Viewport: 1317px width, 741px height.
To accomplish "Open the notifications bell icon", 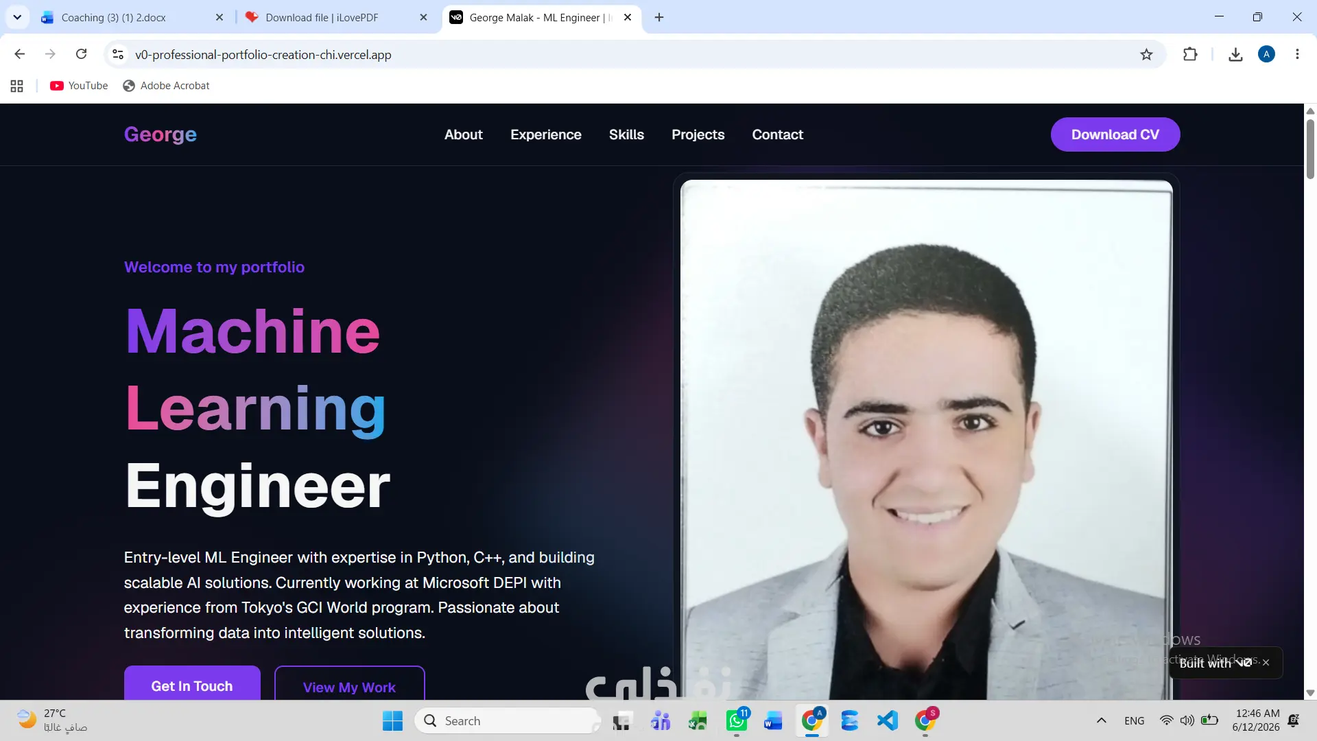I will pyautogui.click(x=1294, y=720).
